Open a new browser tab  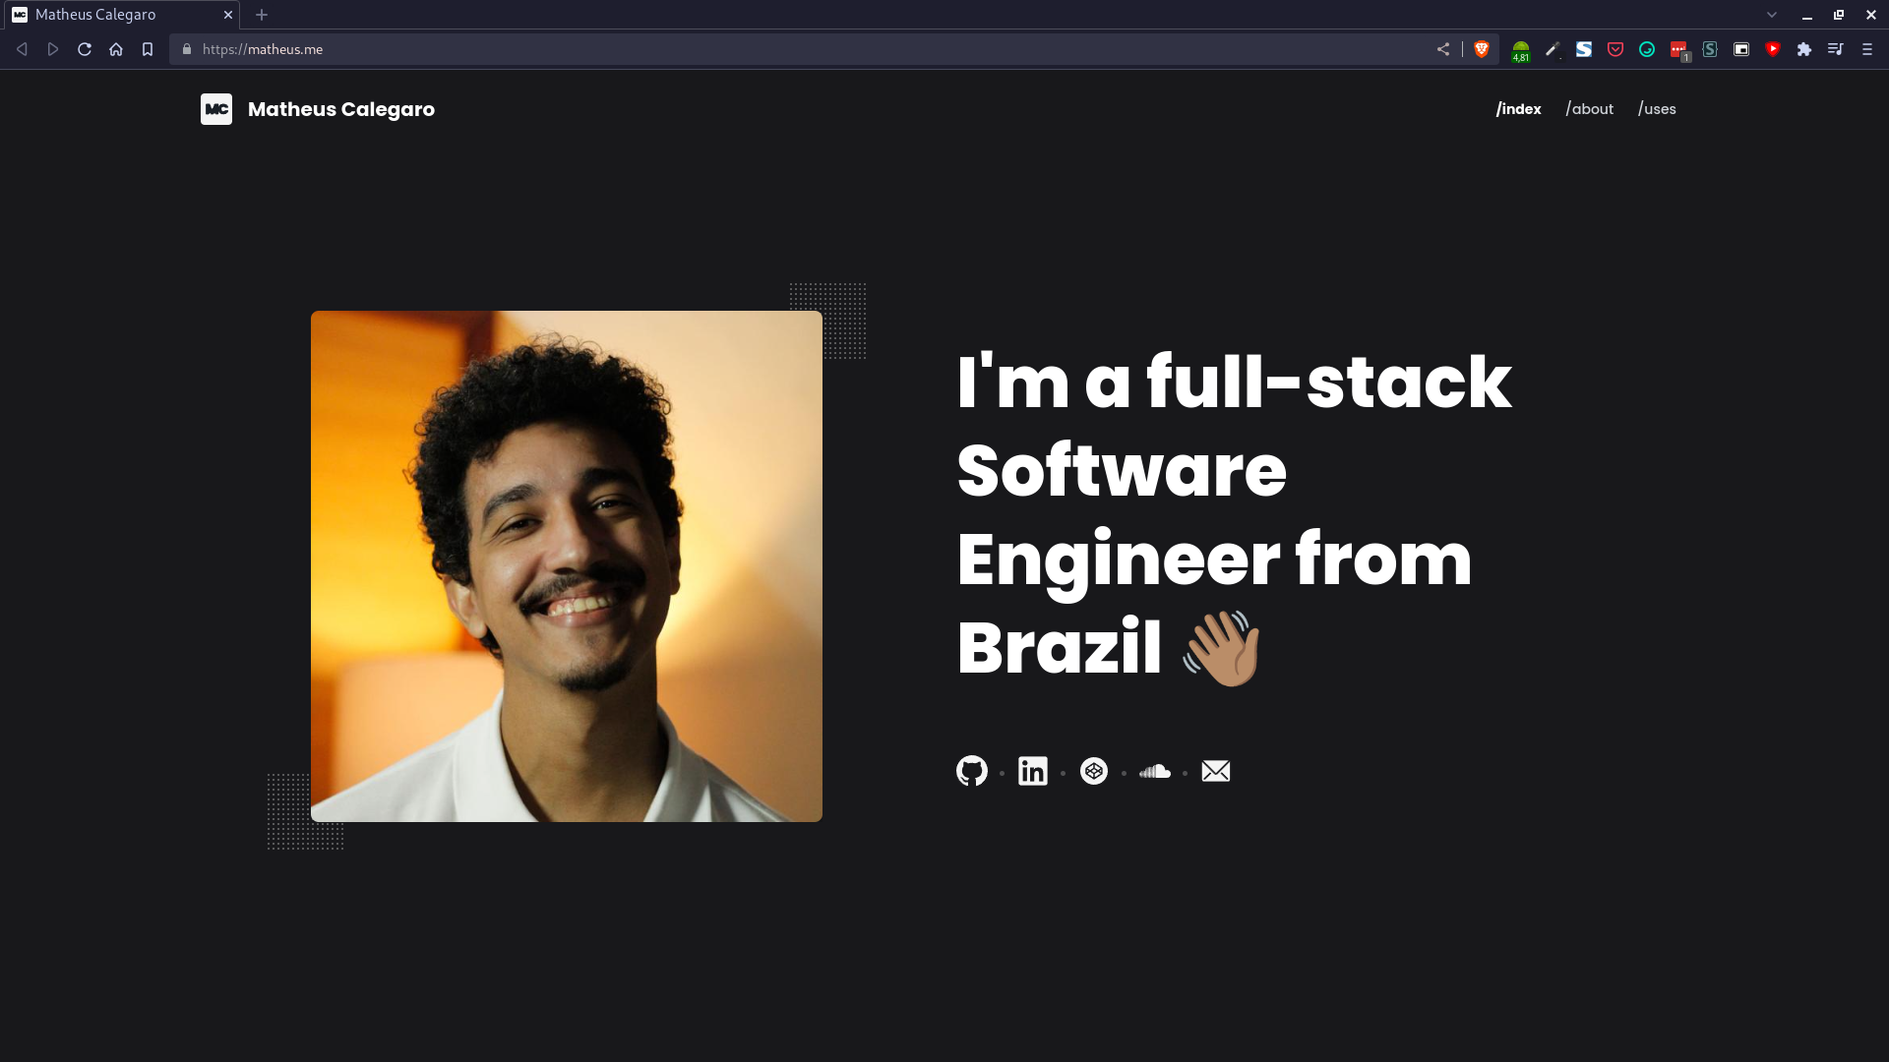[262, 15]
